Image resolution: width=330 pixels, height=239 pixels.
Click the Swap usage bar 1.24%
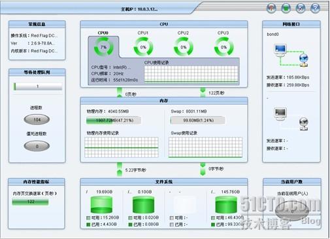(197, 120)
